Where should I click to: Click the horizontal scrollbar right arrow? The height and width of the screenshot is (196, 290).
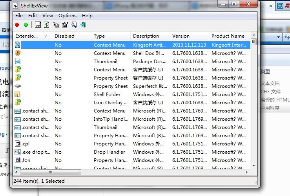[x=247, y=172]
